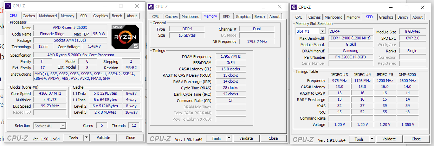Open the Graphics tab in the middle window
Viewport: 434px width, 146px height.
(243, 17)
